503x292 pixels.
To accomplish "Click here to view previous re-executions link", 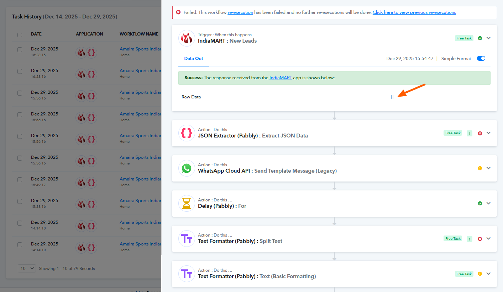I will coord(414,12).
